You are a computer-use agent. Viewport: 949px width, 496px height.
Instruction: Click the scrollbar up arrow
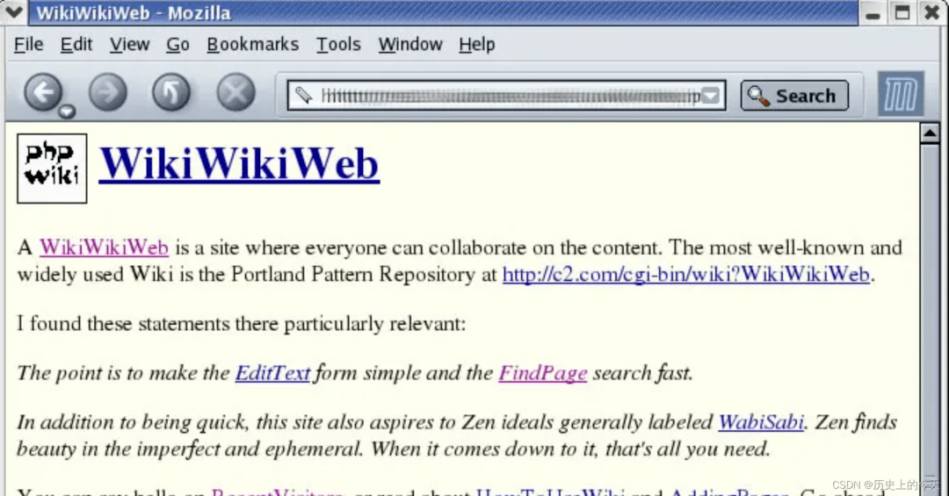931,133
